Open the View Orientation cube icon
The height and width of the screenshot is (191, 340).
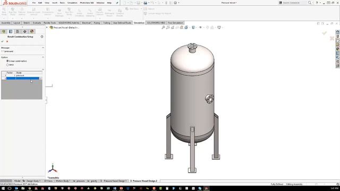tap(186, 28)
